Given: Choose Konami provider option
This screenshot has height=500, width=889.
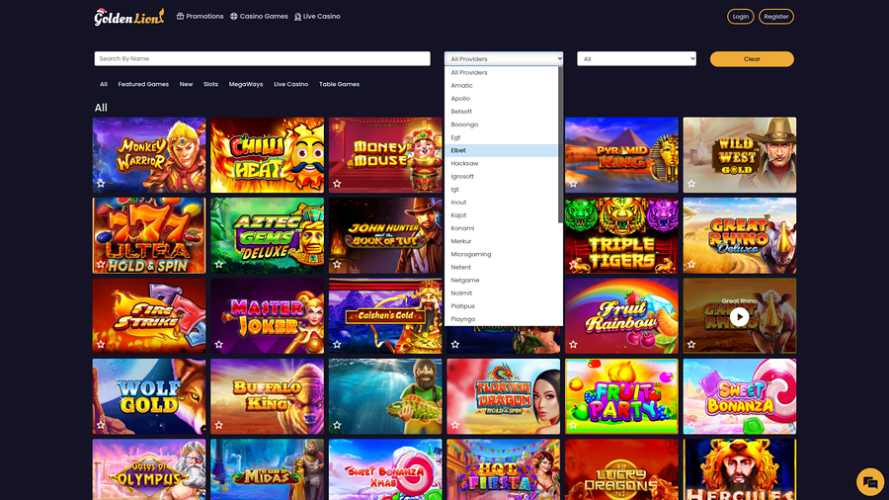Looking at the screenshot, I should [501, 228].
